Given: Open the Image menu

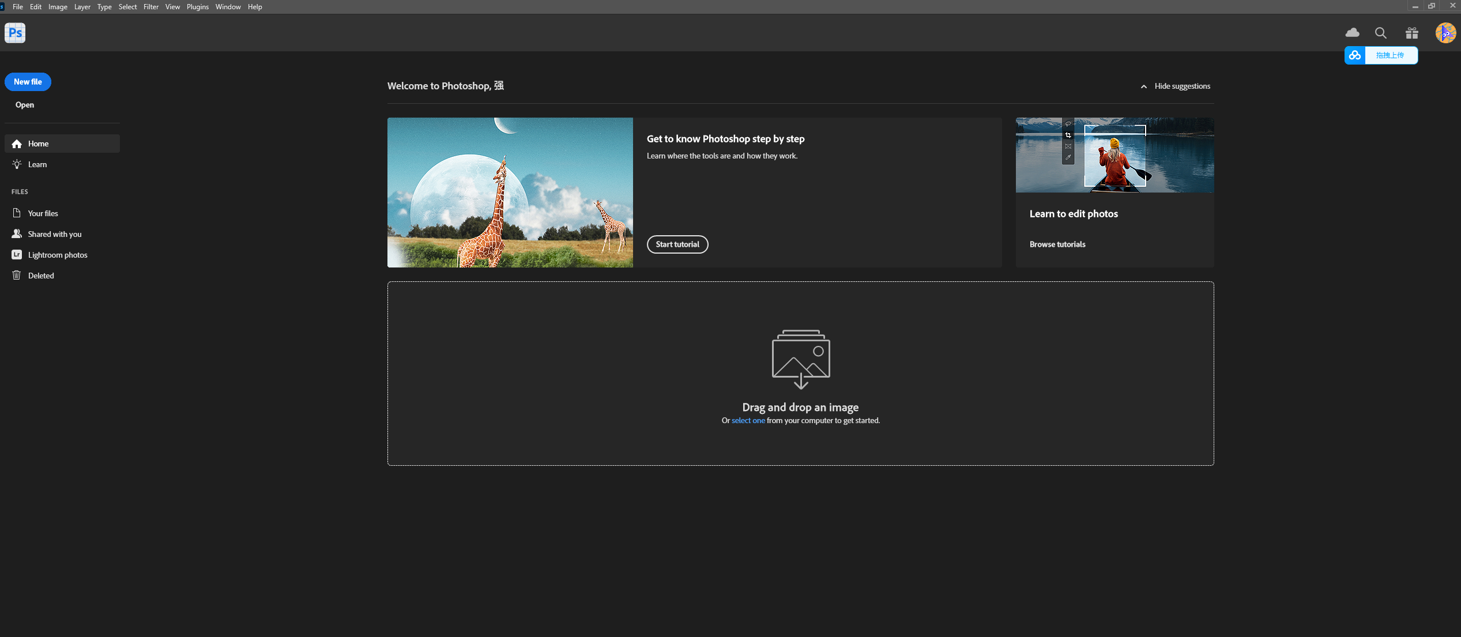Looking at the screenshot, I should click(x=58, y=7).
